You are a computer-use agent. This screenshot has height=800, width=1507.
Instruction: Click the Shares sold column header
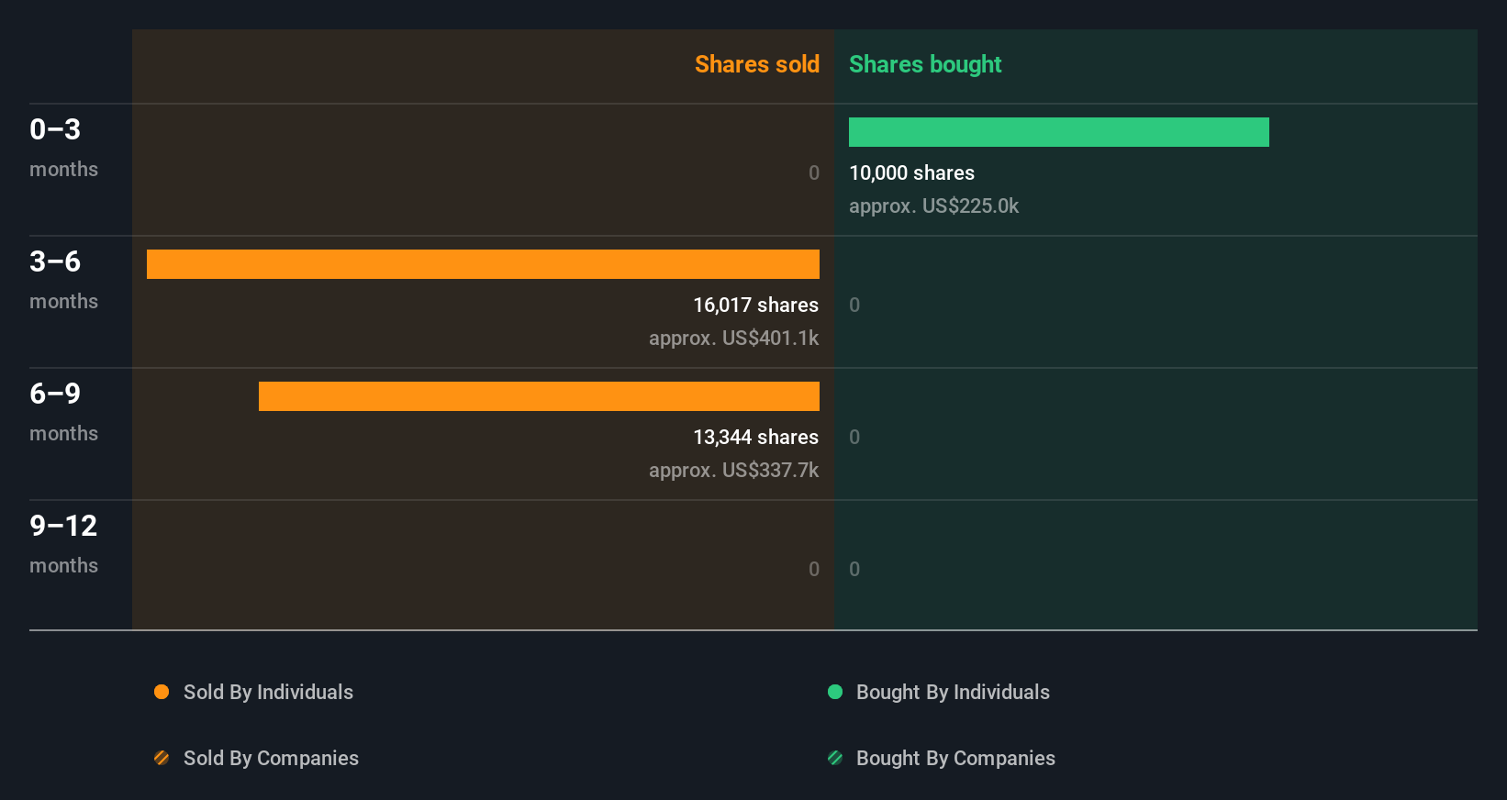[x=757, y=64]
